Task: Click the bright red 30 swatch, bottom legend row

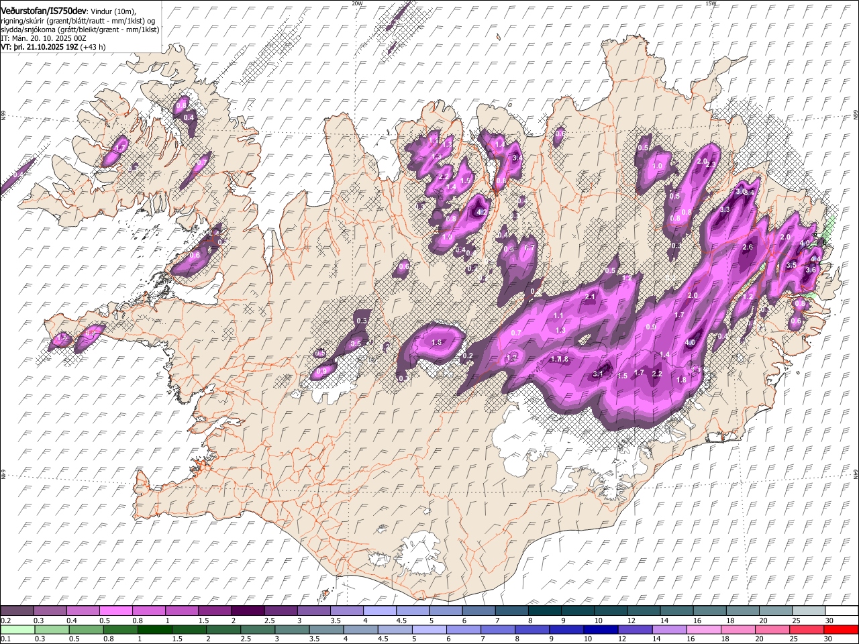Action: coord(840,629)
